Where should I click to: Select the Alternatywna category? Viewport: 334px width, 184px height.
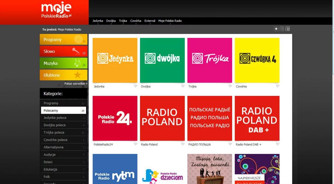pos(63,147)
